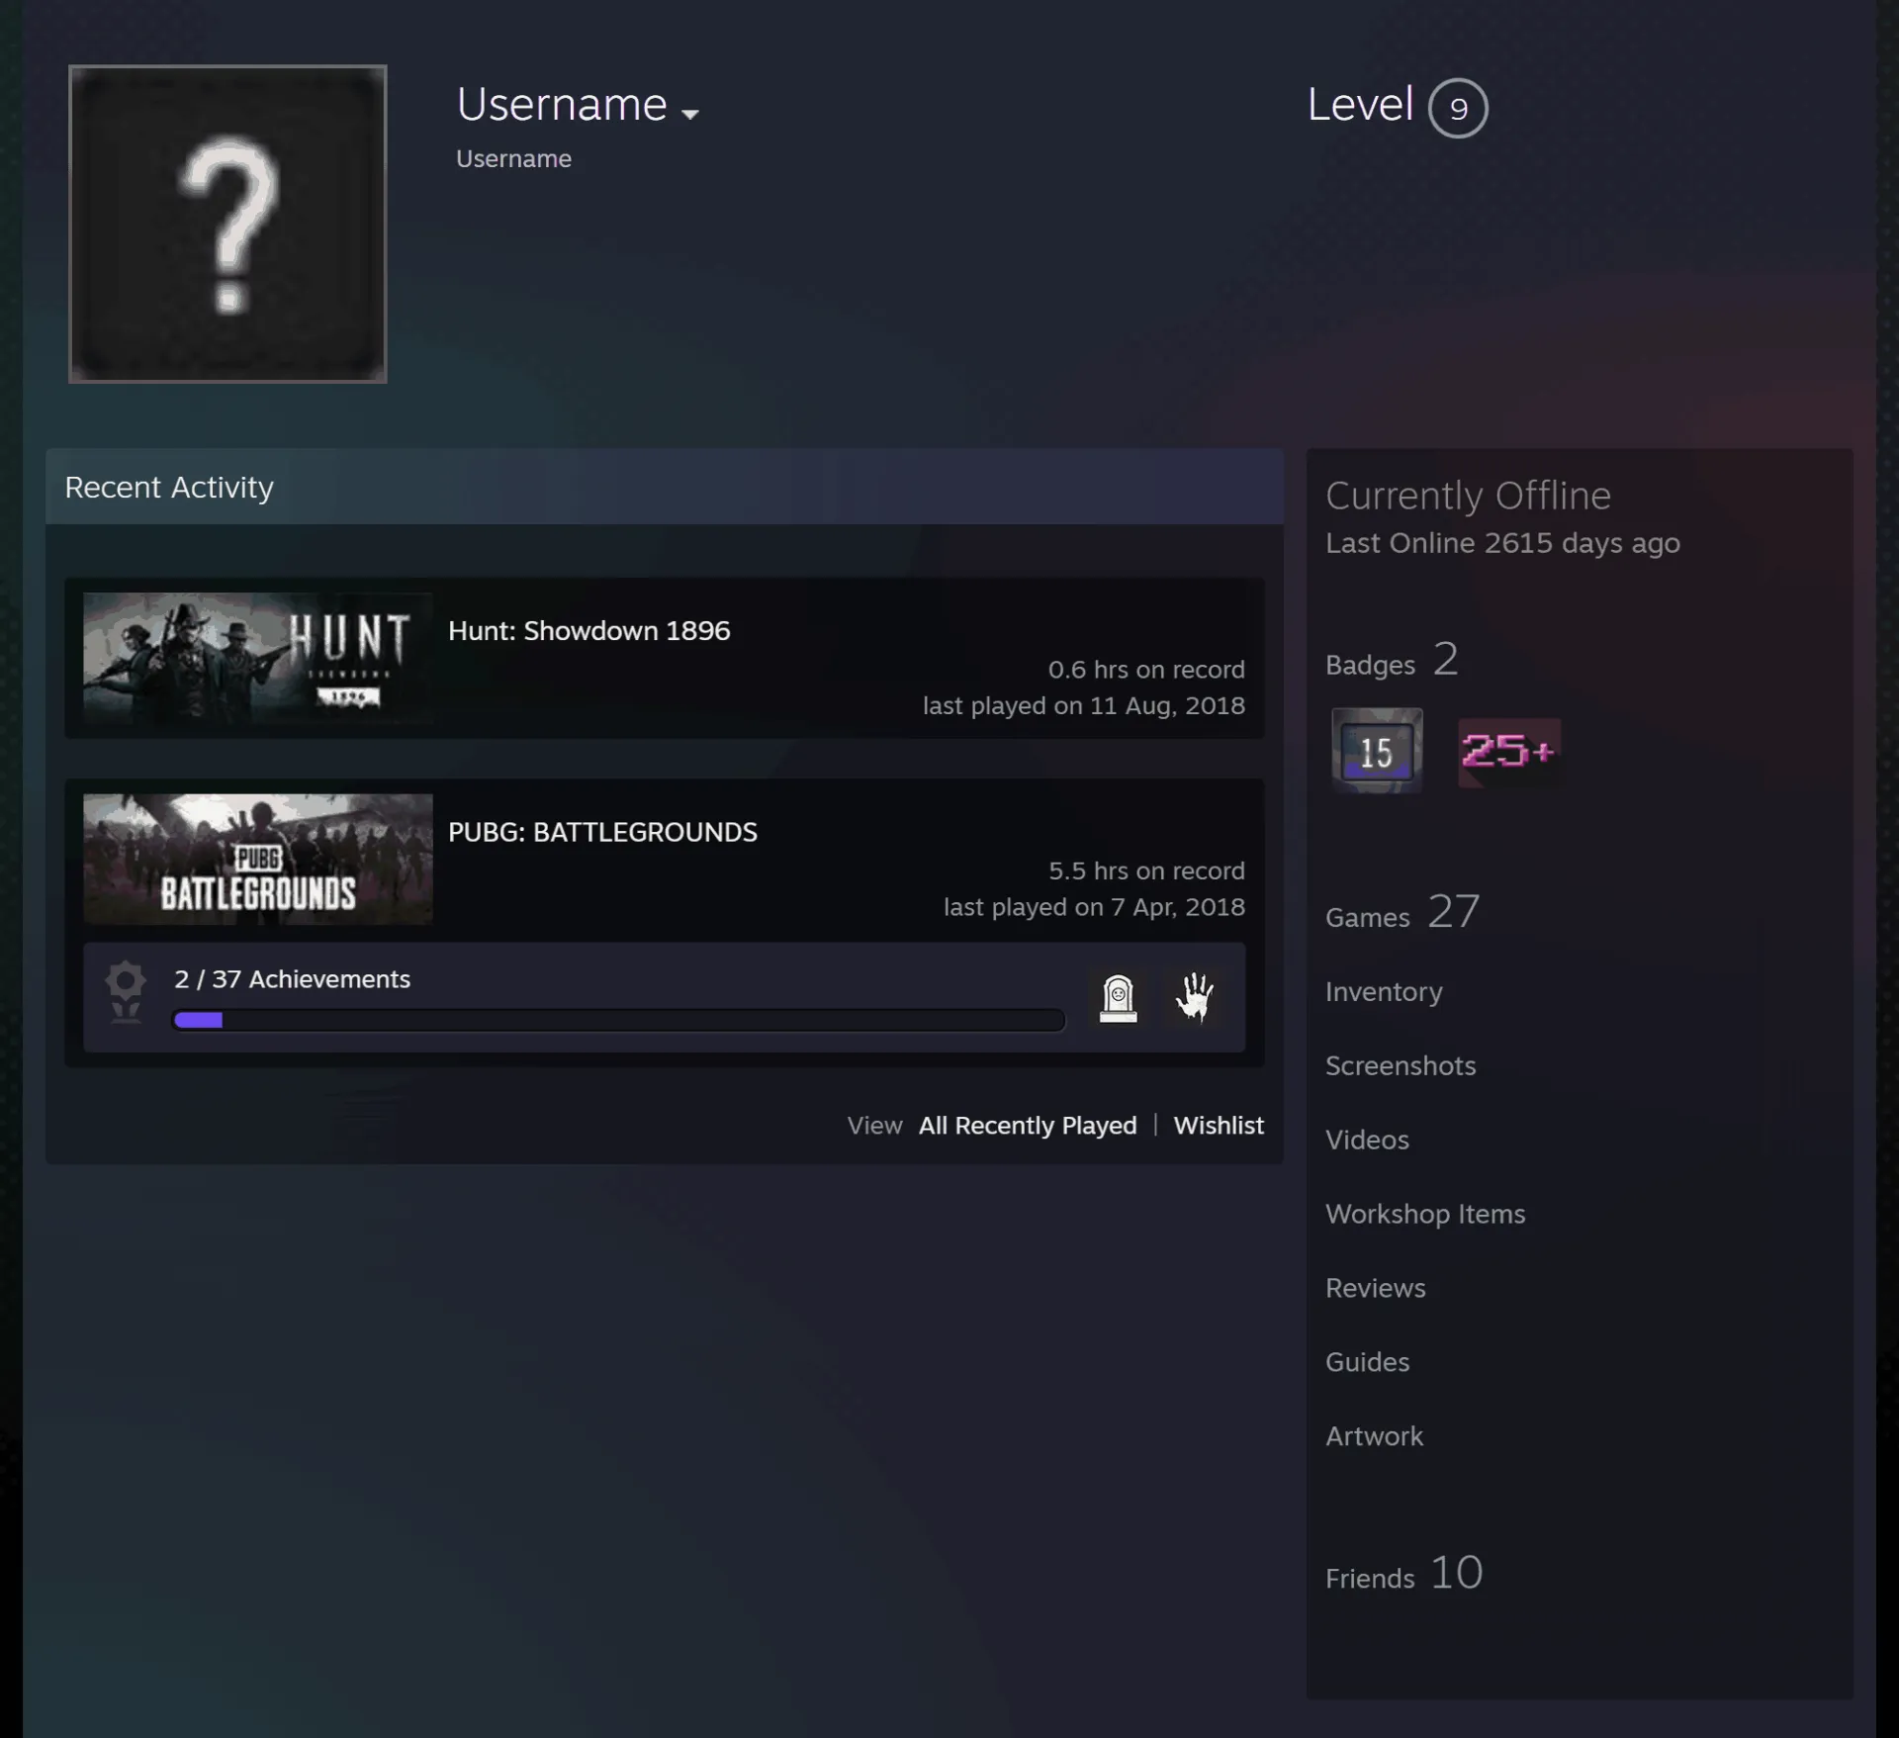This screenshot has width=1899, height=1738.
Task: Open the Reviews link
Action: [x=1376, y=1288]
